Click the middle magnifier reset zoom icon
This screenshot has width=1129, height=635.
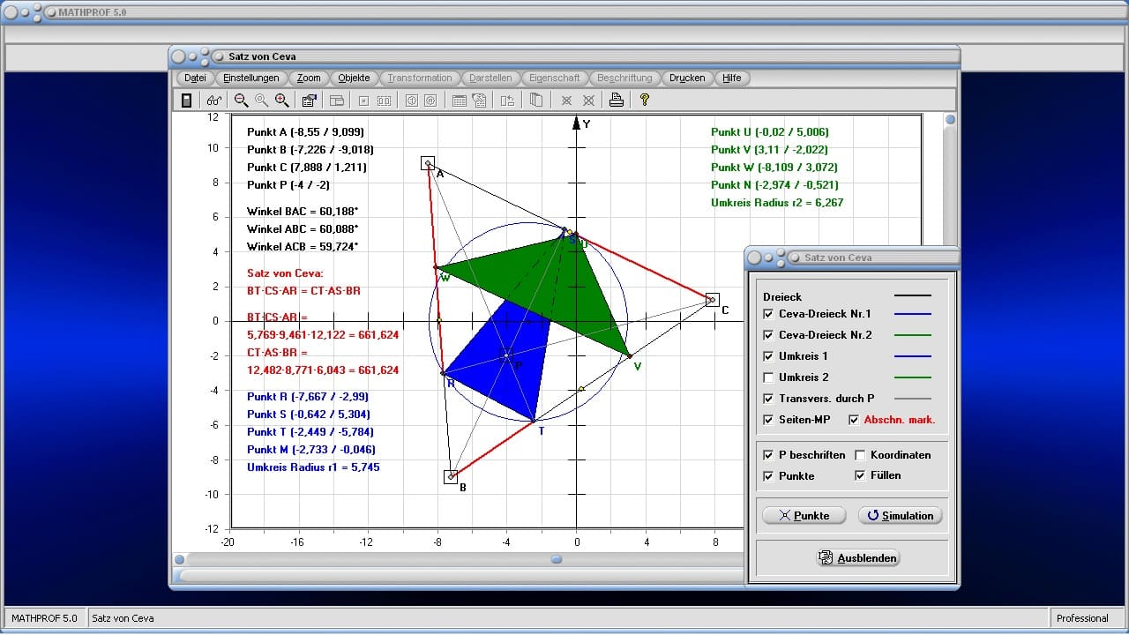coord(261,101)
